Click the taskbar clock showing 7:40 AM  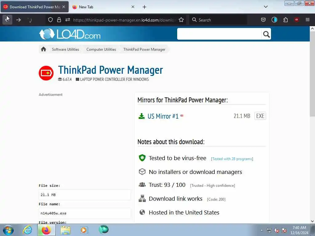[299, 230]
